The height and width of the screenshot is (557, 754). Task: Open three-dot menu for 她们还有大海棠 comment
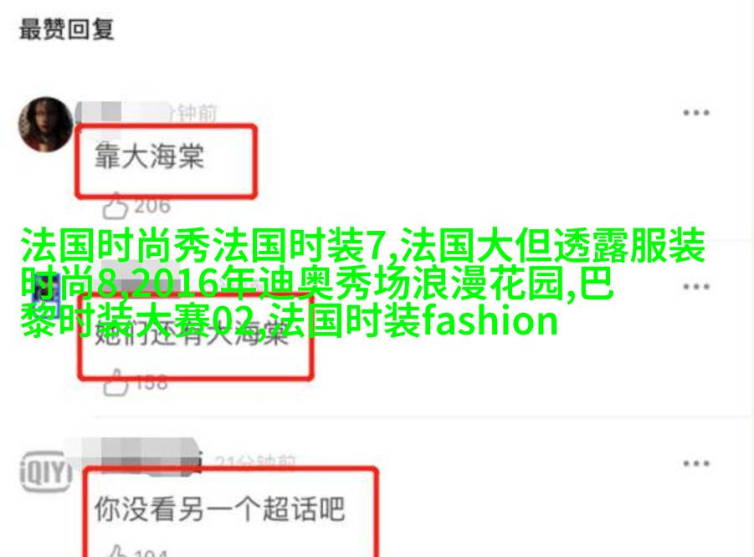(695, 287)
